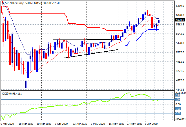Click the 5428.0 price axis label
The height and width of the screenshot is (127, 186).
pos(180,43)
